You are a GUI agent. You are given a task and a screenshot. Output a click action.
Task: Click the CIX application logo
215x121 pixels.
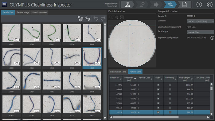tap(4, 4)
